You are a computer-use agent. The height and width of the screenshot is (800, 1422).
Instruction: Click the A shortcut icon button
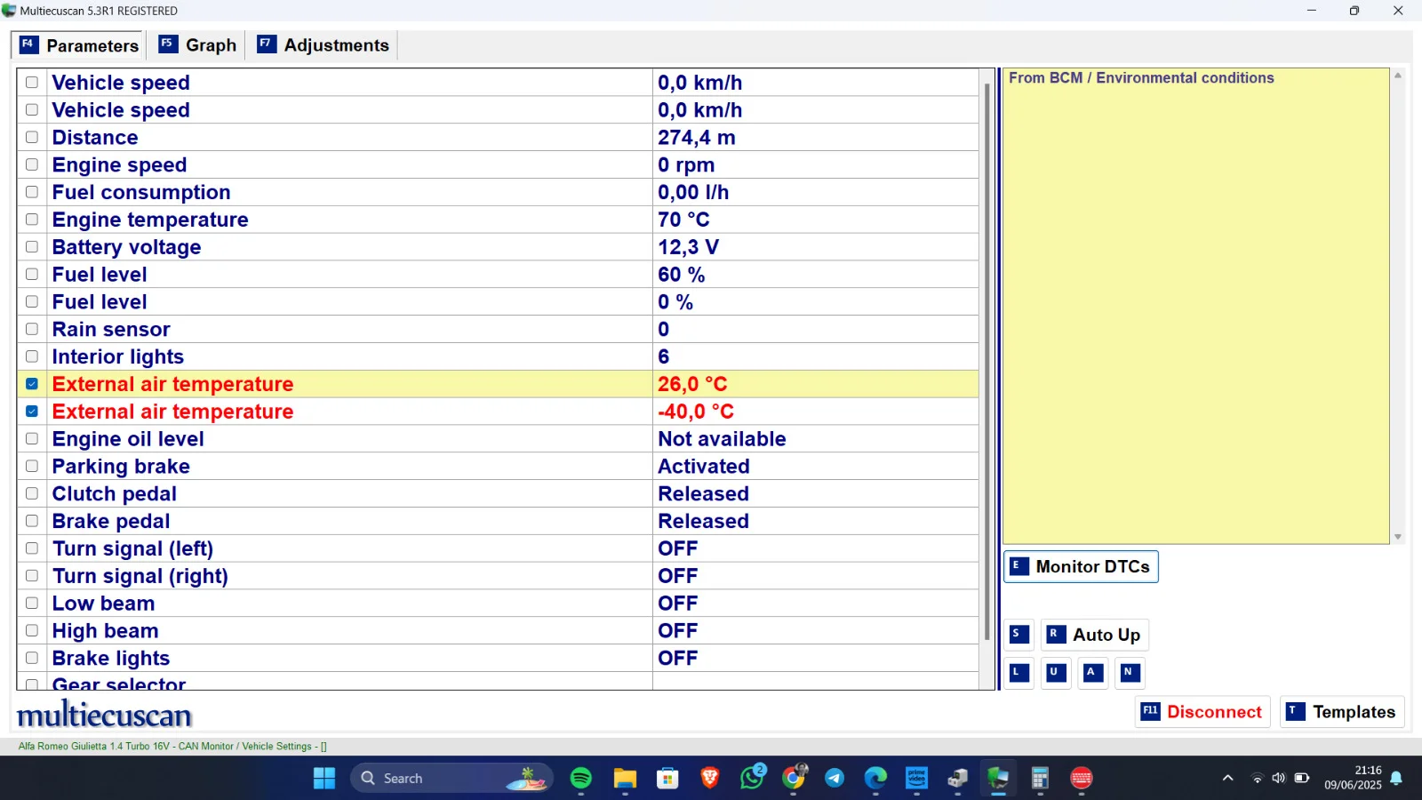point(1093,673)
